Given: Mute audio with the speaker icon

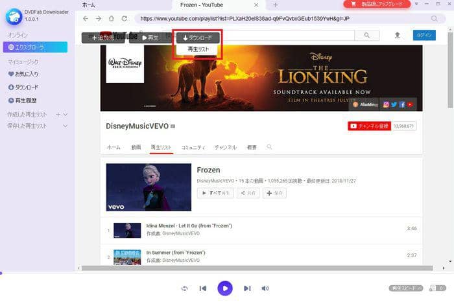Looking at the screenshot, I should click(x=265, y=288).
